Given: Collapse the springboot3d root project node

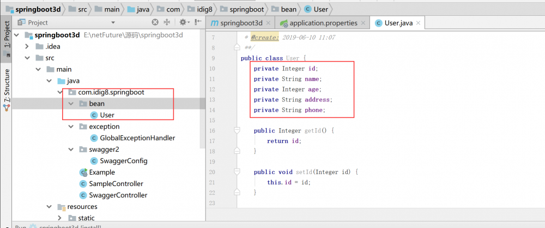Looking at the screenshot, I should 17,35.
